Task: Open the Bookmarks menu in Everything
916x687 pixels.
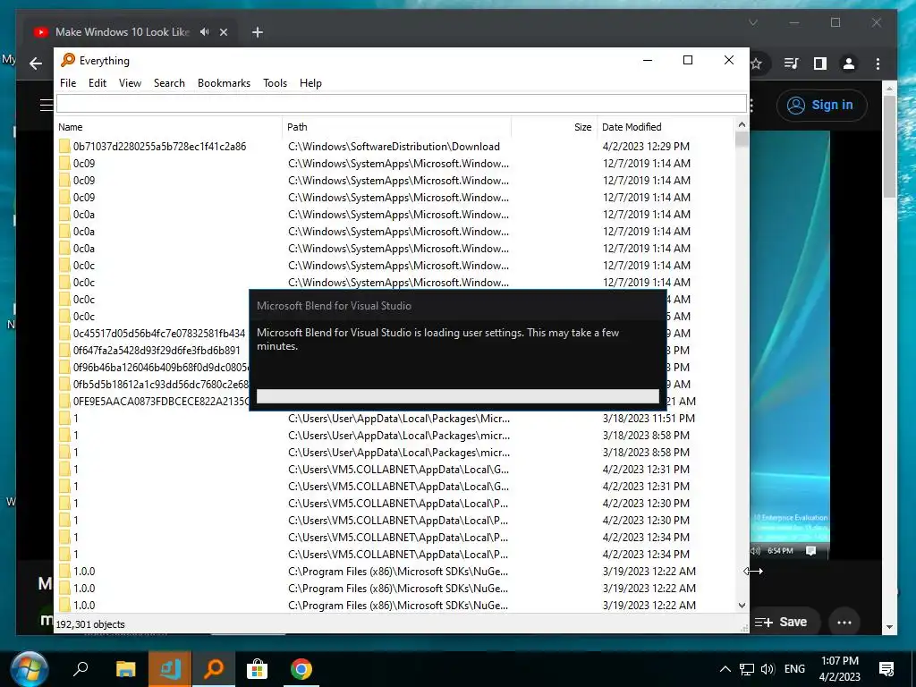Action: tap(224, 83)
